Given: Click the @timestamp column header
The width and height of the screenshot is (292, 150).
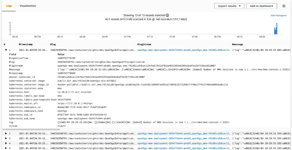Looking at the screenshot, I should (x=26, y=44).
